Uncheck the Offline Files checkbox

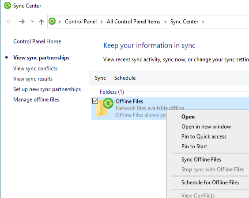95,101
